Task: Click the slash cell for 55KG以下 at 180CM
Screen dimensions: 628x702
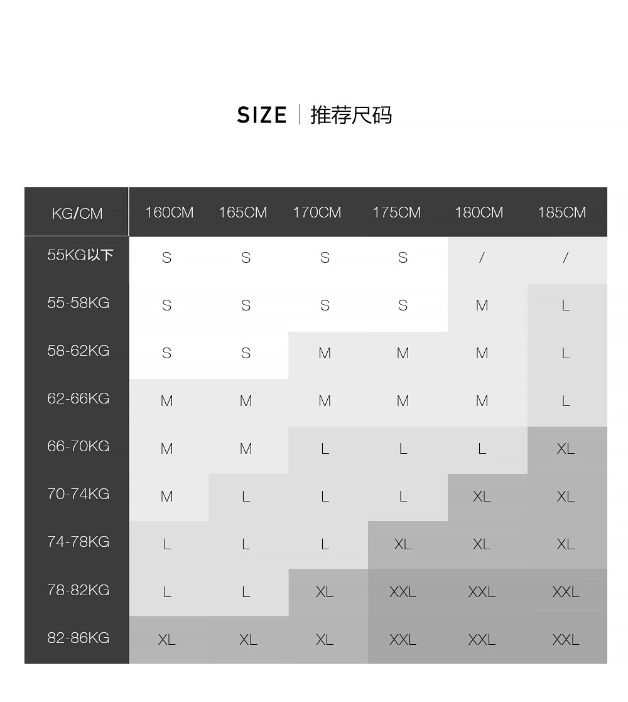Action: pyautogui.click(x=482, y=257)
